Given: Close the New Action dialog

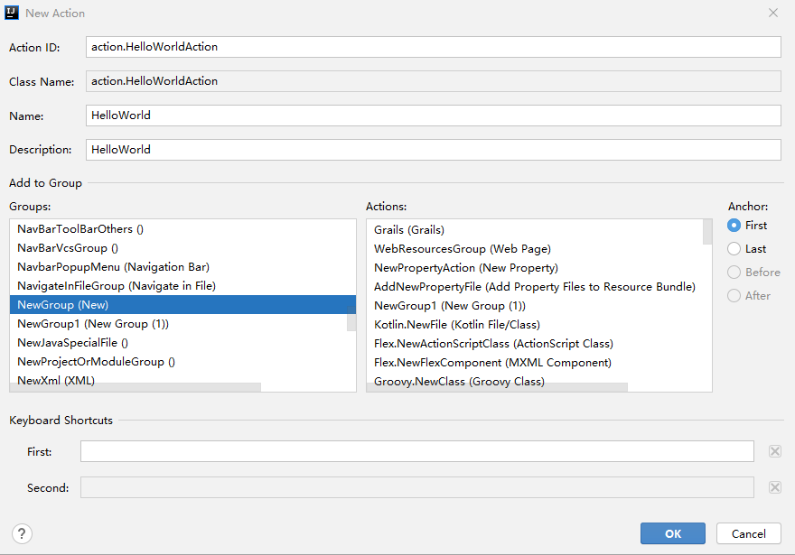Looking at the screenshot, I should coord(773,13).
